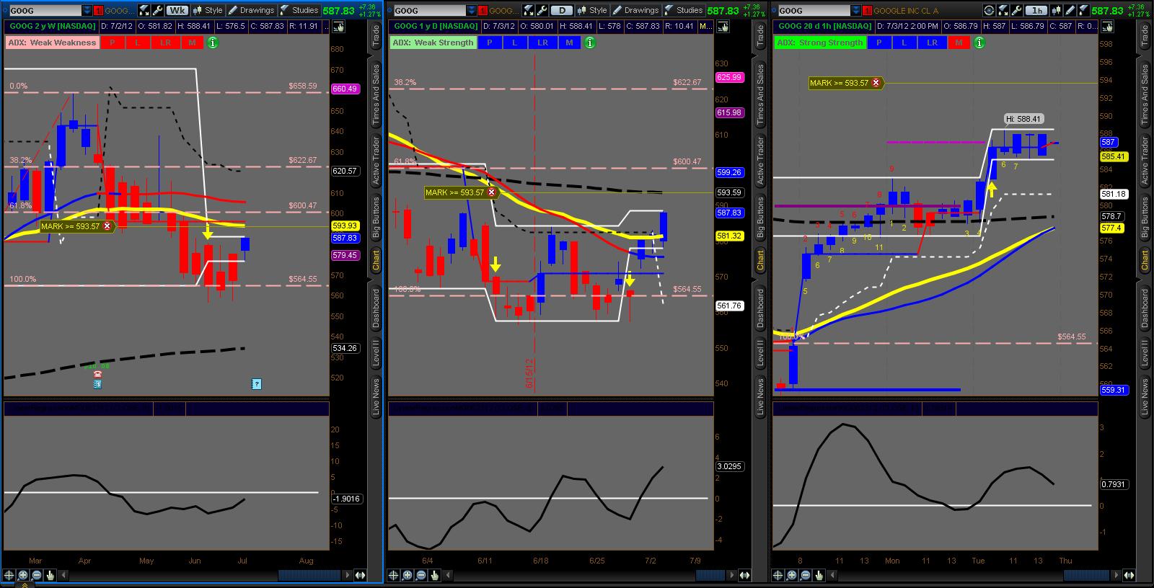Screen dimensions: 1154x588
Task: Click candlestick style icon in hourly chart
Action: point(1056,10)
